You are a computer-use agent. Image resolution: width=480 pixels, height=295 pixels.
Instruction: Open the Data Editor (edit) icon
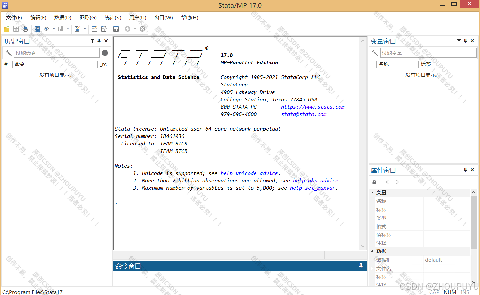point(95,29)
